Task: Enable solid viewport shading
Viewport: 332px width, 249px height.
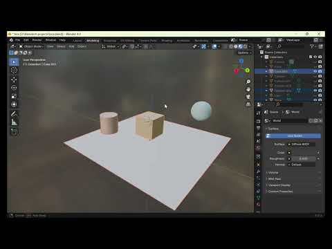Action: coord(236,46)
